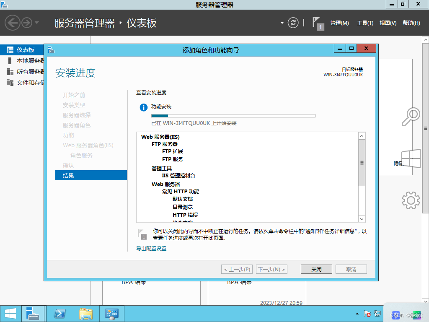Select the 结果 wizard step
Image resolution: width=429 pixels, height=322 pixels.
point(91,175)
